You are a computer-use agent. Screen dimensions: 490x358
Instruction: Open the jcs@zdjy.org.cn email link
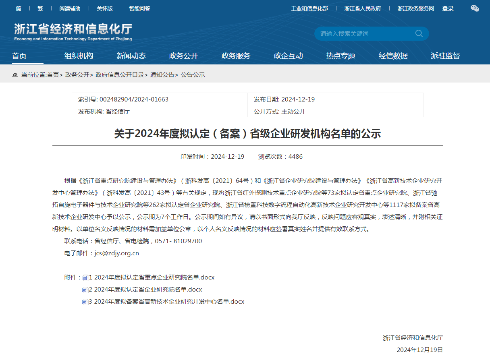[x=116, y=253]
